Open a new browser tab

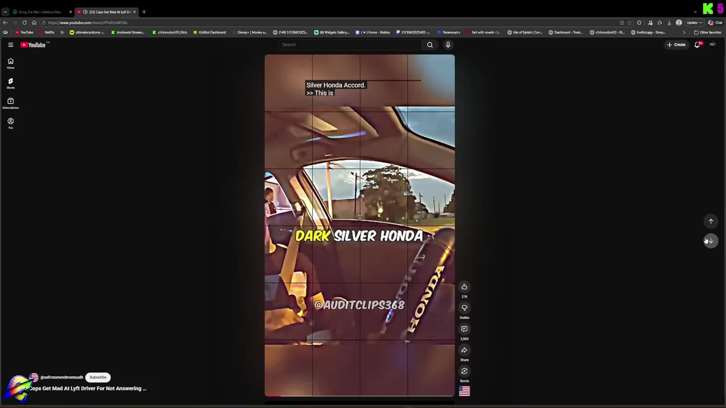144,12
